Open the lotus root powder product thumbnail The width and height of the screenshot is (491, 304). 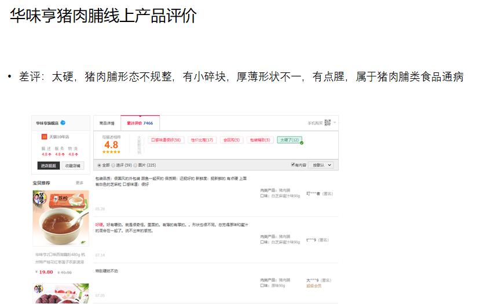(61, 218)
